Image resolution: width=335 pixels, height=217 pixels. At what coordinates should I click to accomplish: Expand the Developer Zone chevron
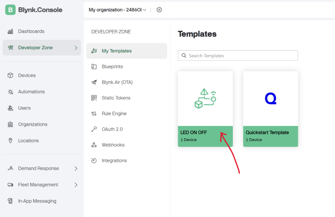tap(76, 48)
